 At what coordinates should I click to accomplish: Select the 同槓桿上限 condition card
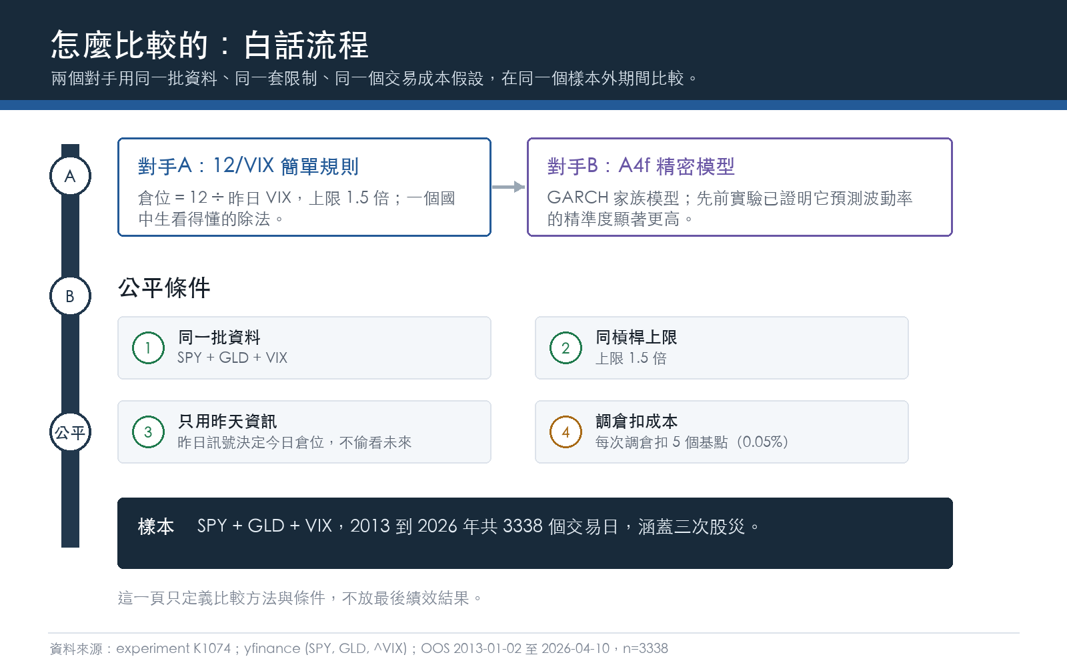pyautogui.click(x=722, y=348)
